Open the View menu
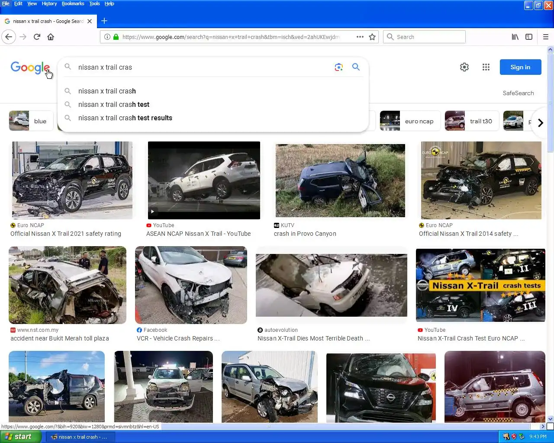This screenshot has height=443, width=554. click(x=32, y=3)
